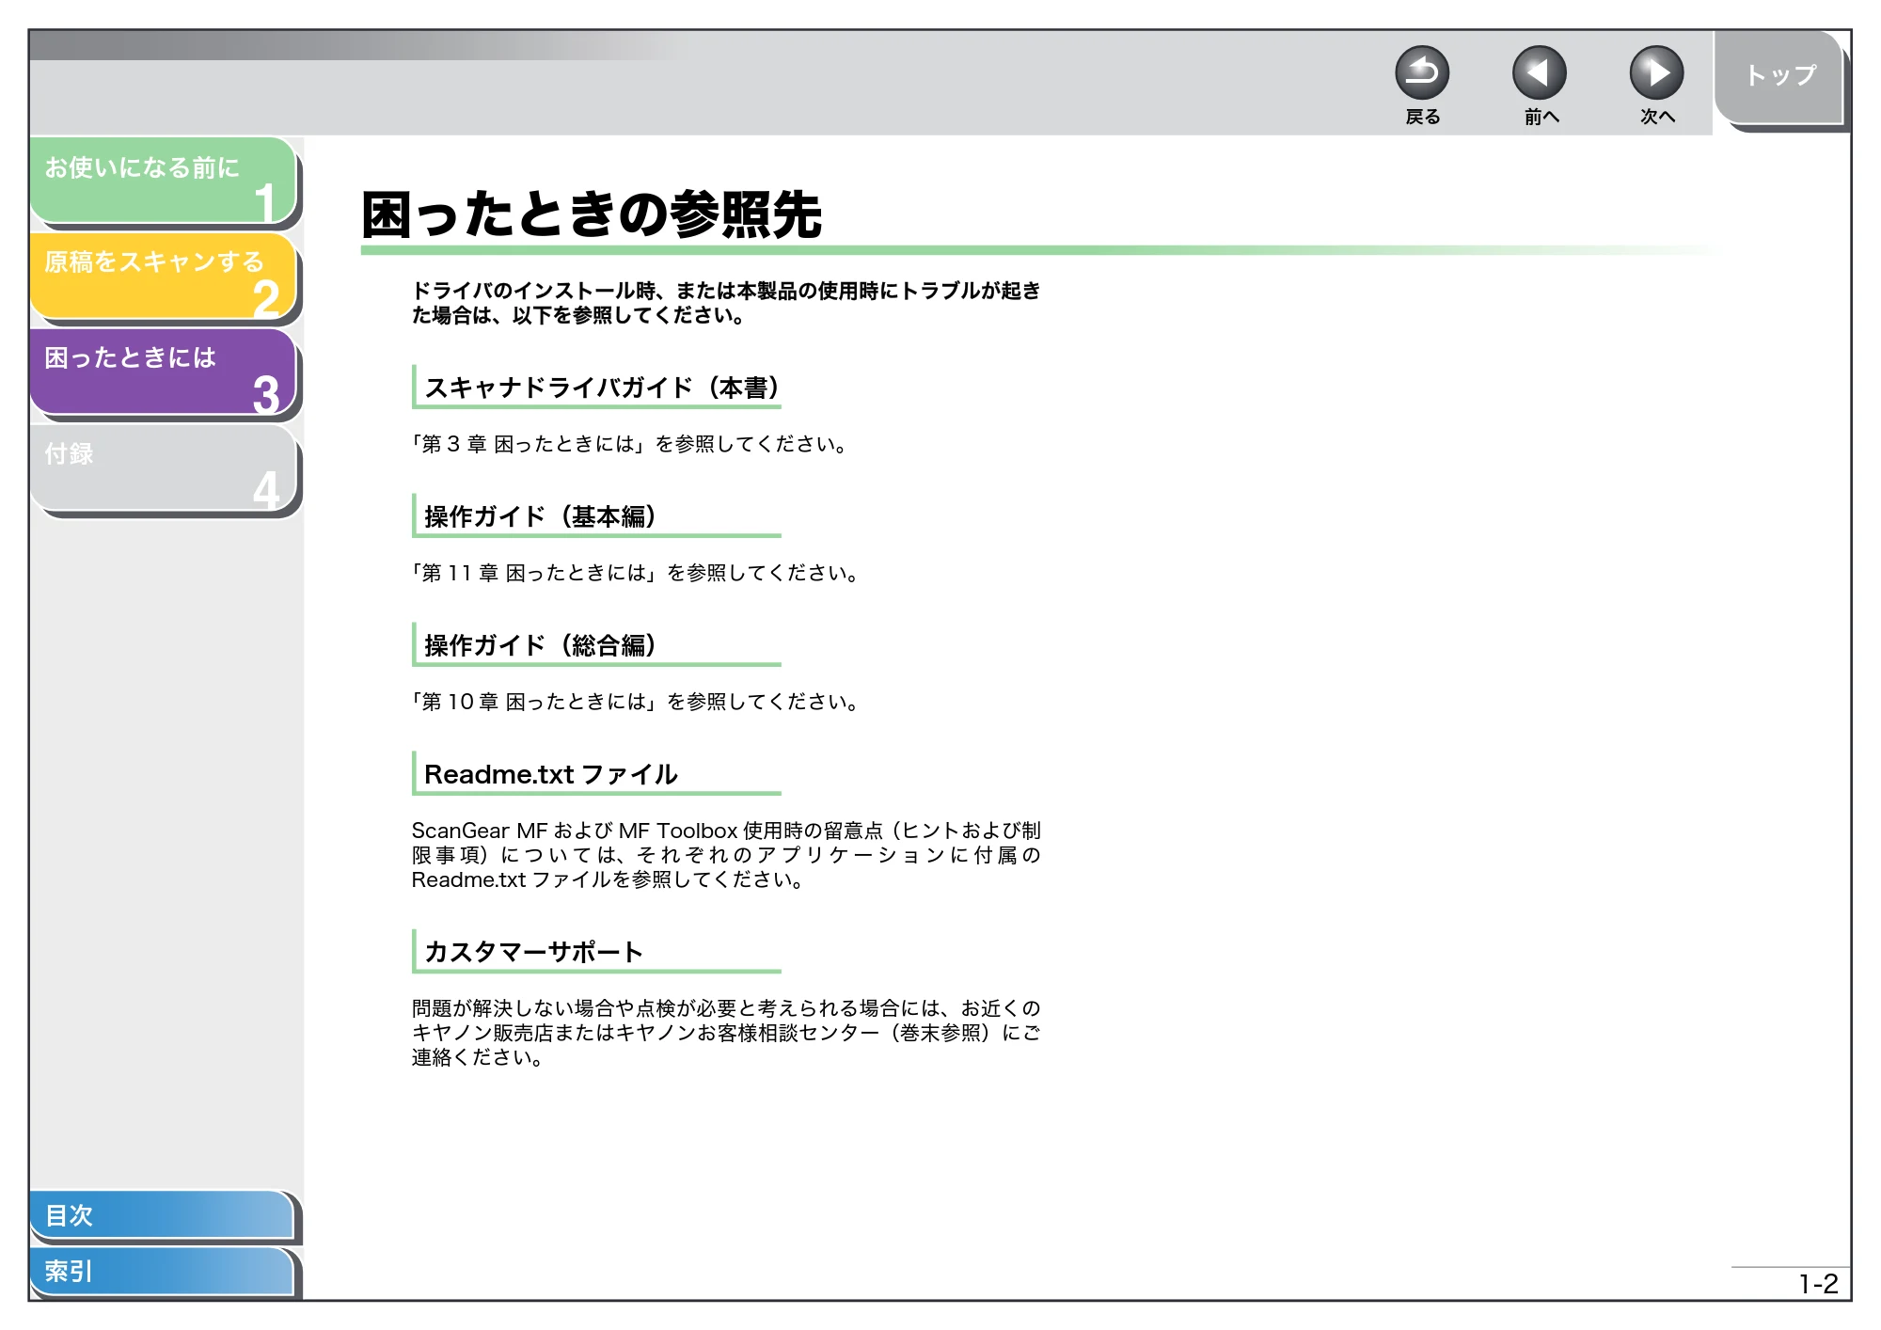Click heading Readme.txt ファイル
1881x1330 pixels.
click(551, 774)
